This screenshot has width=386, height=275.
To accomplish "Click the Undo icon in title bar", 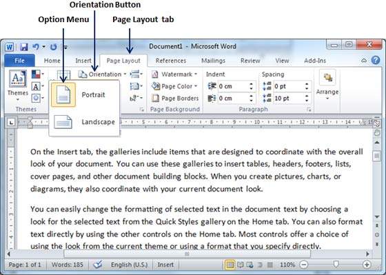I will point(36,47).
